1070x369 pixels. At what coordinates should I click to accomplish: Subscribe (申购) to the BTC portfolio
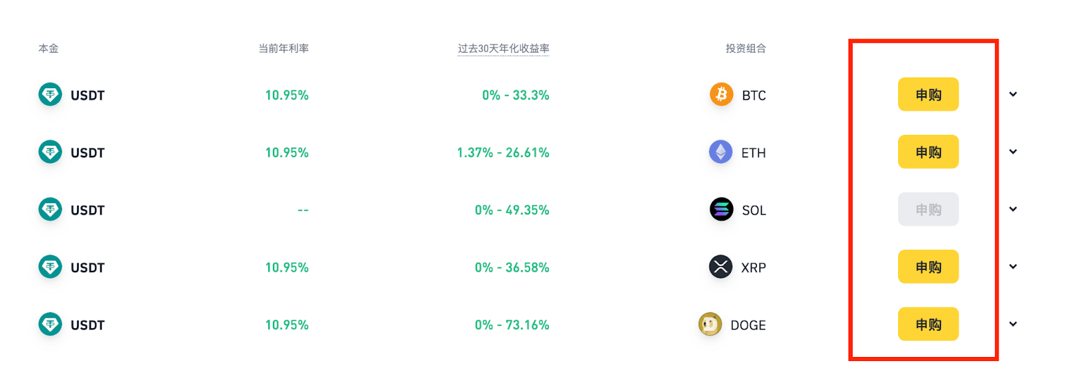928,94
